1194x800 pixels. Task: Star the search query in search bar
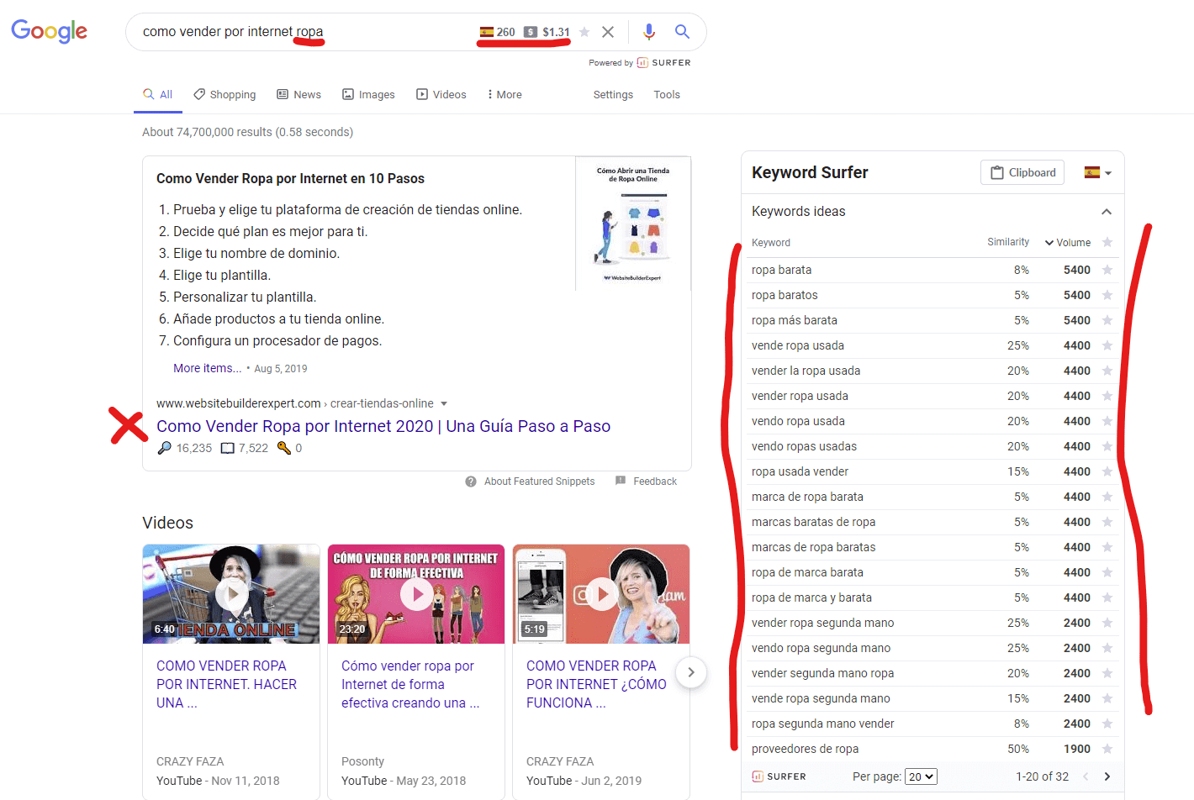(584, 32)
